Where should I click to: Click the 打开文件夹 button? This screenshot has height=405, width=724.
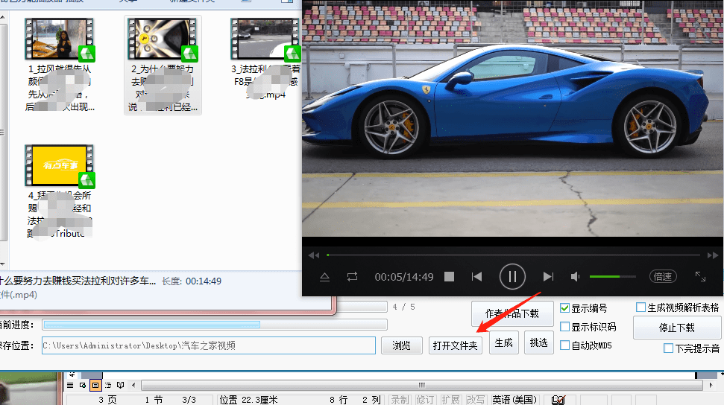[456, 345]
